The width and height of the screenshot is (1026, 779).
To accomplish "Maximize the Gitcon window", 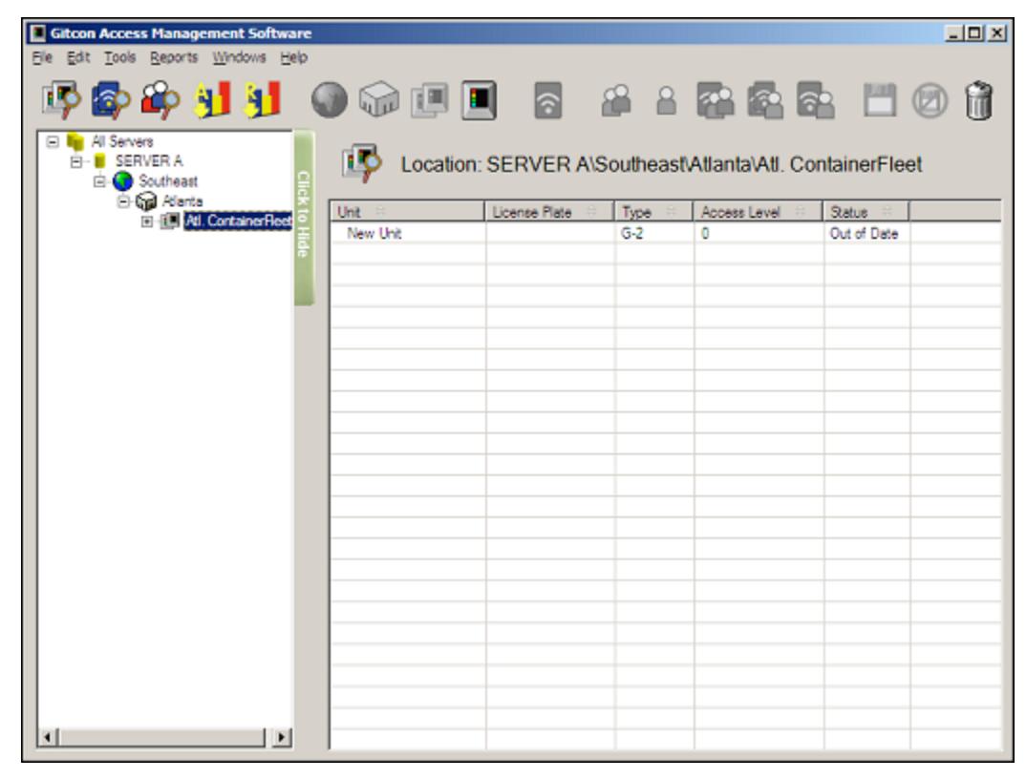I will point(975,32).
